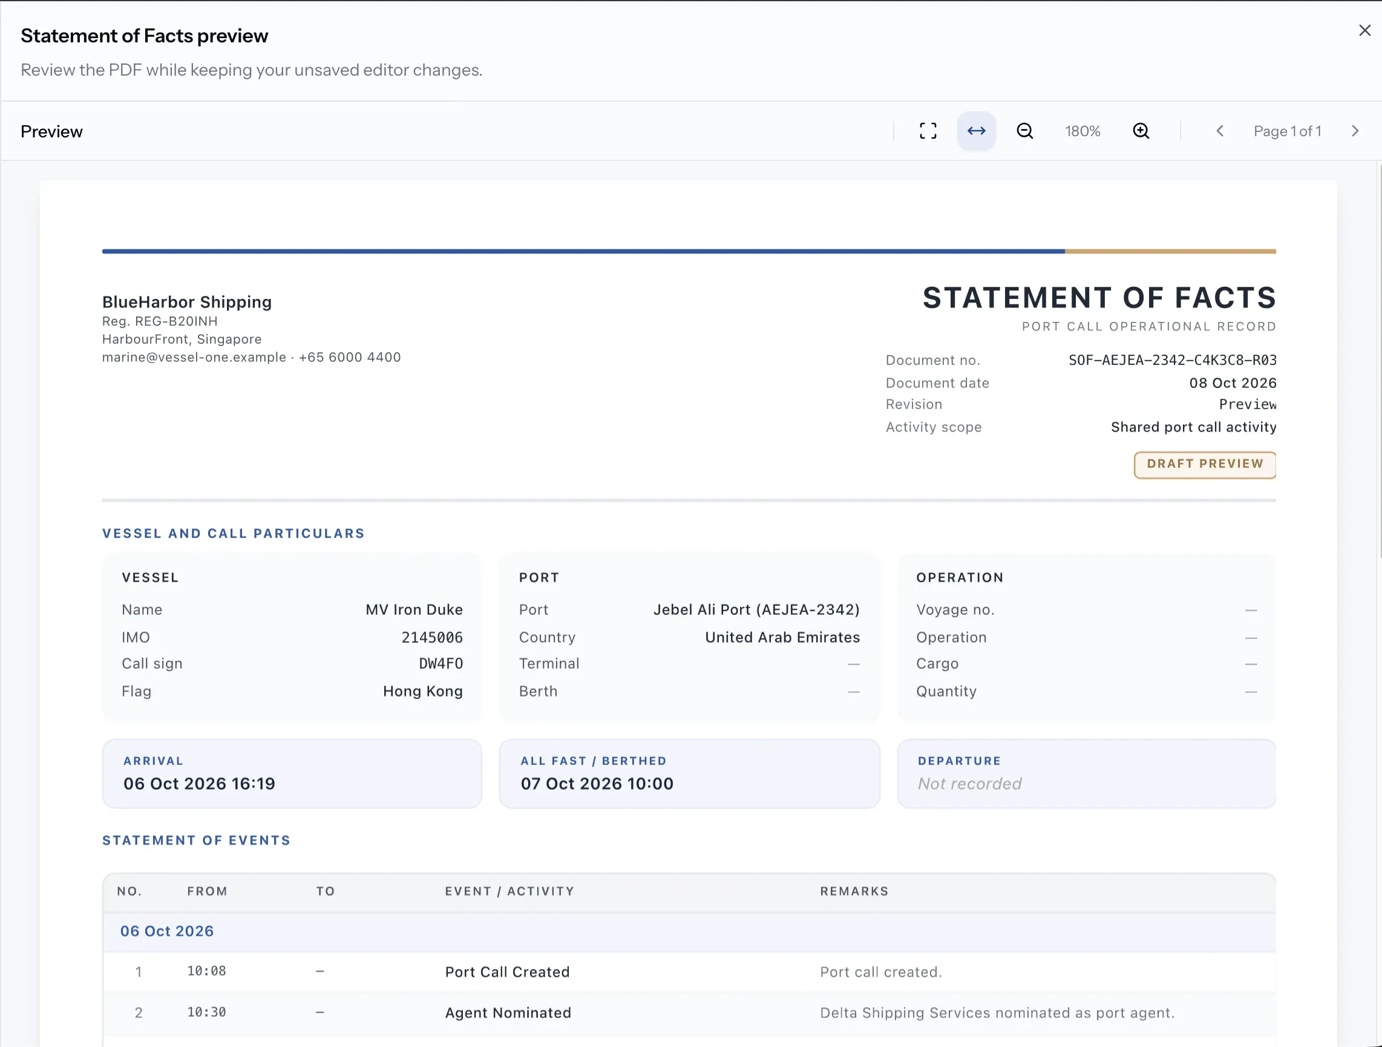Click the Arrival time 06 Oct 2026 16:19

[x=199, y=784]
